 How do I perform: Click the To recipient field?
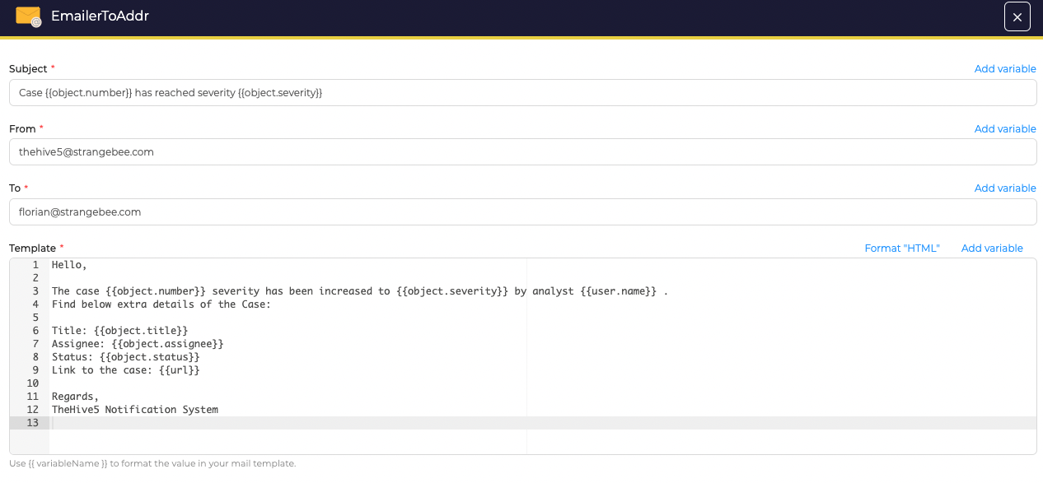(x=522, y=212)
